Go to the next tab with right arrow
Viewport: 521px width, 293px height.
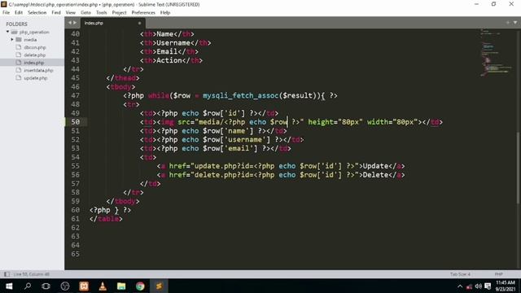tap(75, 23)
